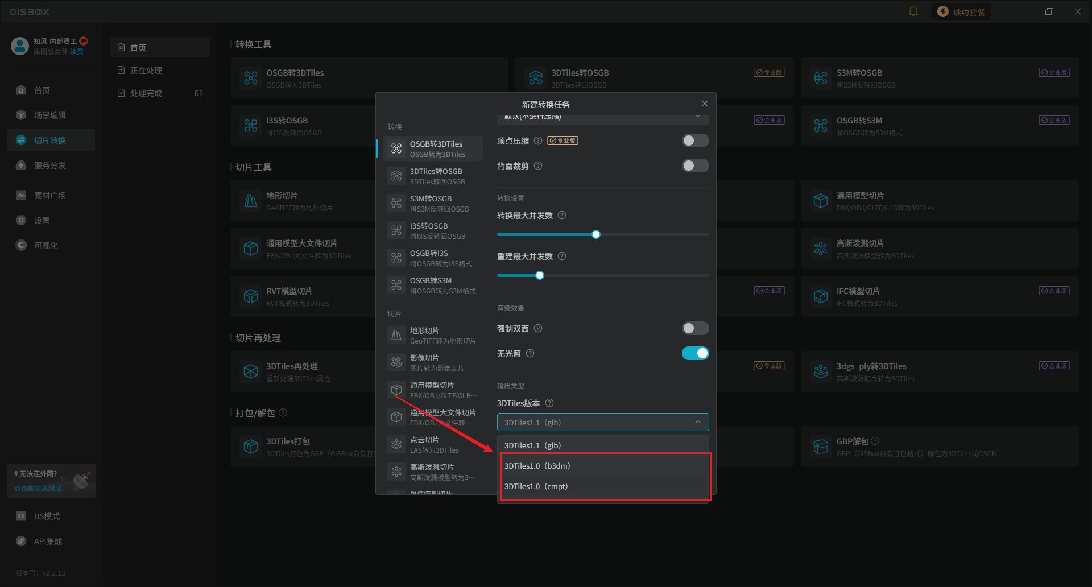This screenshot has height=587, width=1092.
Task: Click the RVT模型切片 card icon
Action: [251, 296]
